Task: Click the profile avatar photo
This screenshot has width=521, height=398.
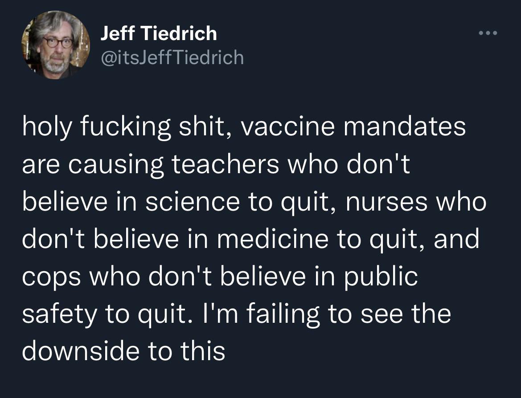Action: (x=55, y=45)
